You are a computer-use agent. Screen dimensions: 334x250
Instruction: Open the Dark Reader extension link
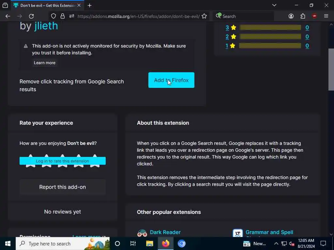point(165,232)
